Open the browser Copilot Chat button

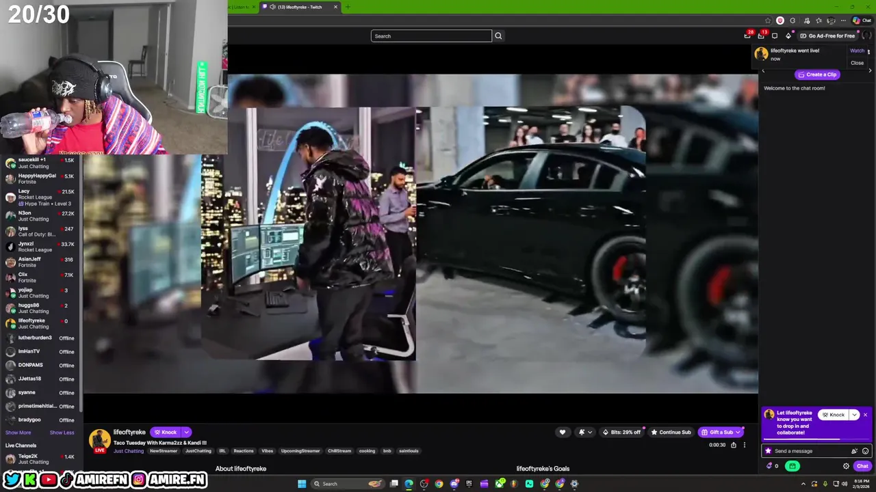click(x=862, y=20)
